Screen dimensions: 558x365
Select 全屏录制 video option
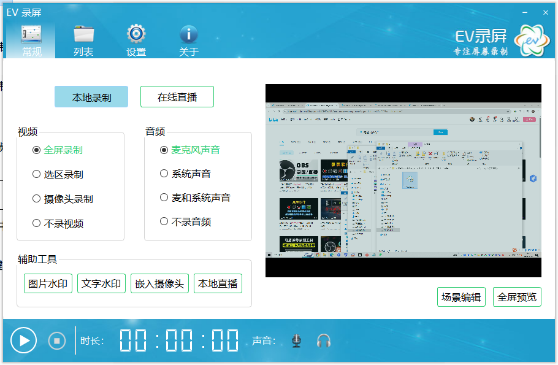click(x=57, y=150)
